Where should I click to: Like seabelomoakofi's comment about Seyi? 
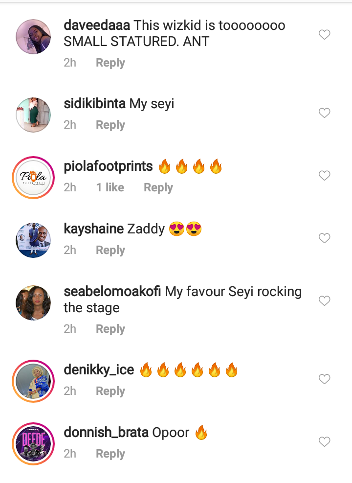[x=324, y=301]
